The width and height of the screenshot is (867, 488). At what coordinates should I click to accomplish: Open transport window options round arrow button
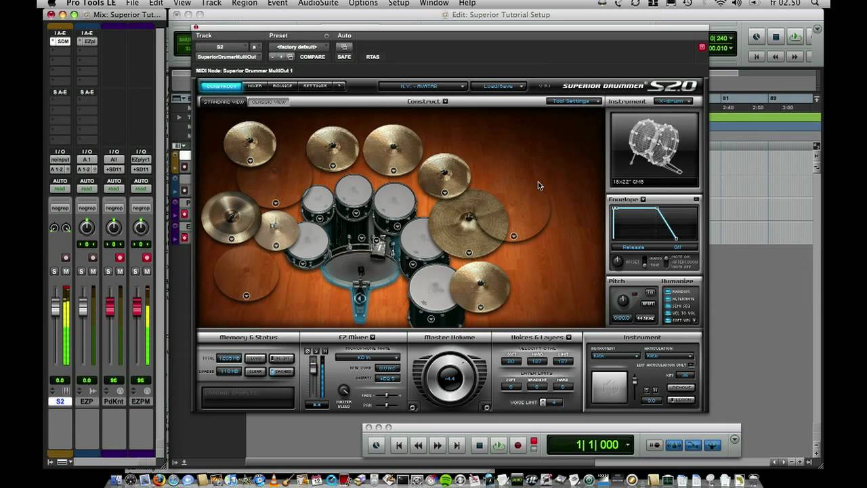(x=734, y=440)
